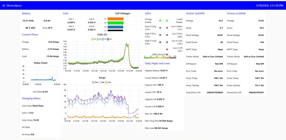This screenshot has width=286, height=140.
Task: Click the Temp 87 F reading
Action: point(48,28)
